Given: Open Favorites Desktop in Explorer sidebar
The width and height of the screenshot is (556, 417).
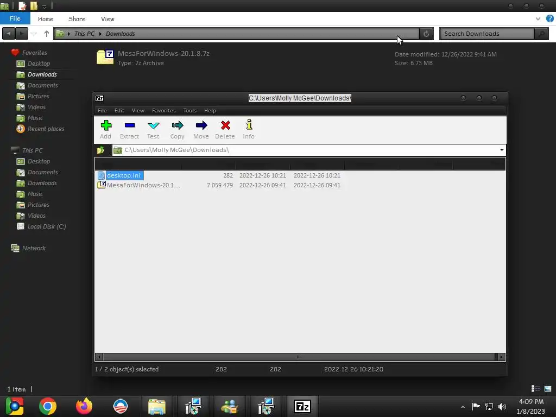Looking at the screenshot, I should [39, 64].
